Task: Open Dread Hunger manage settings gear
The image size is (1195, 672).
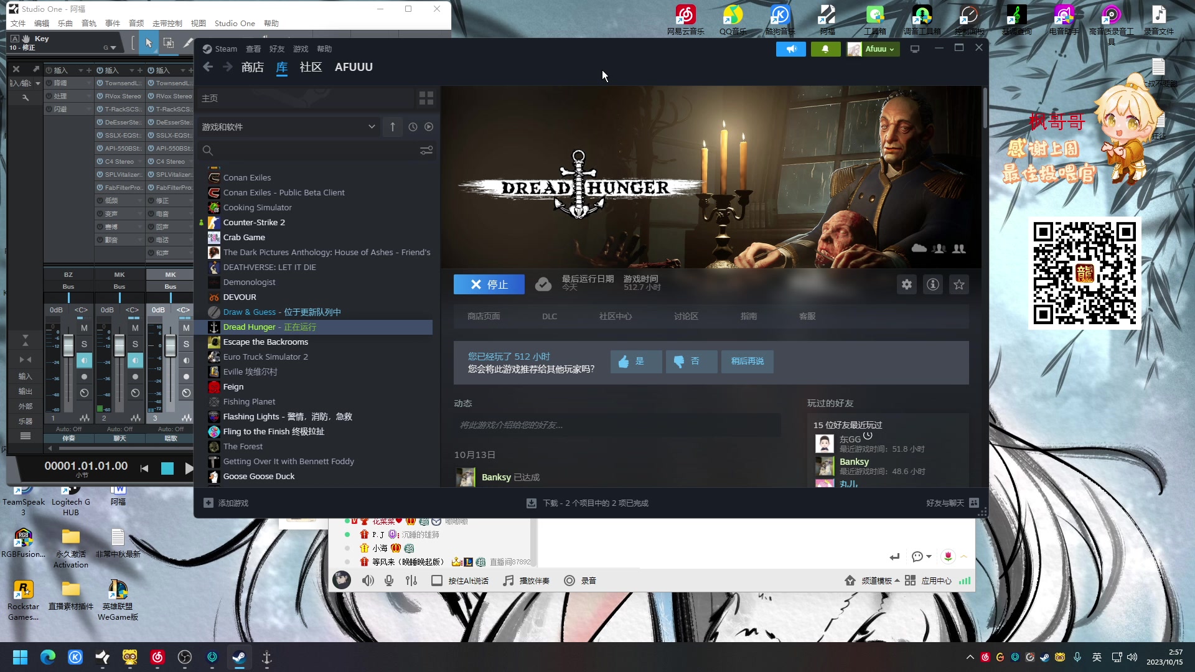Action: click(x=907, y=284)
